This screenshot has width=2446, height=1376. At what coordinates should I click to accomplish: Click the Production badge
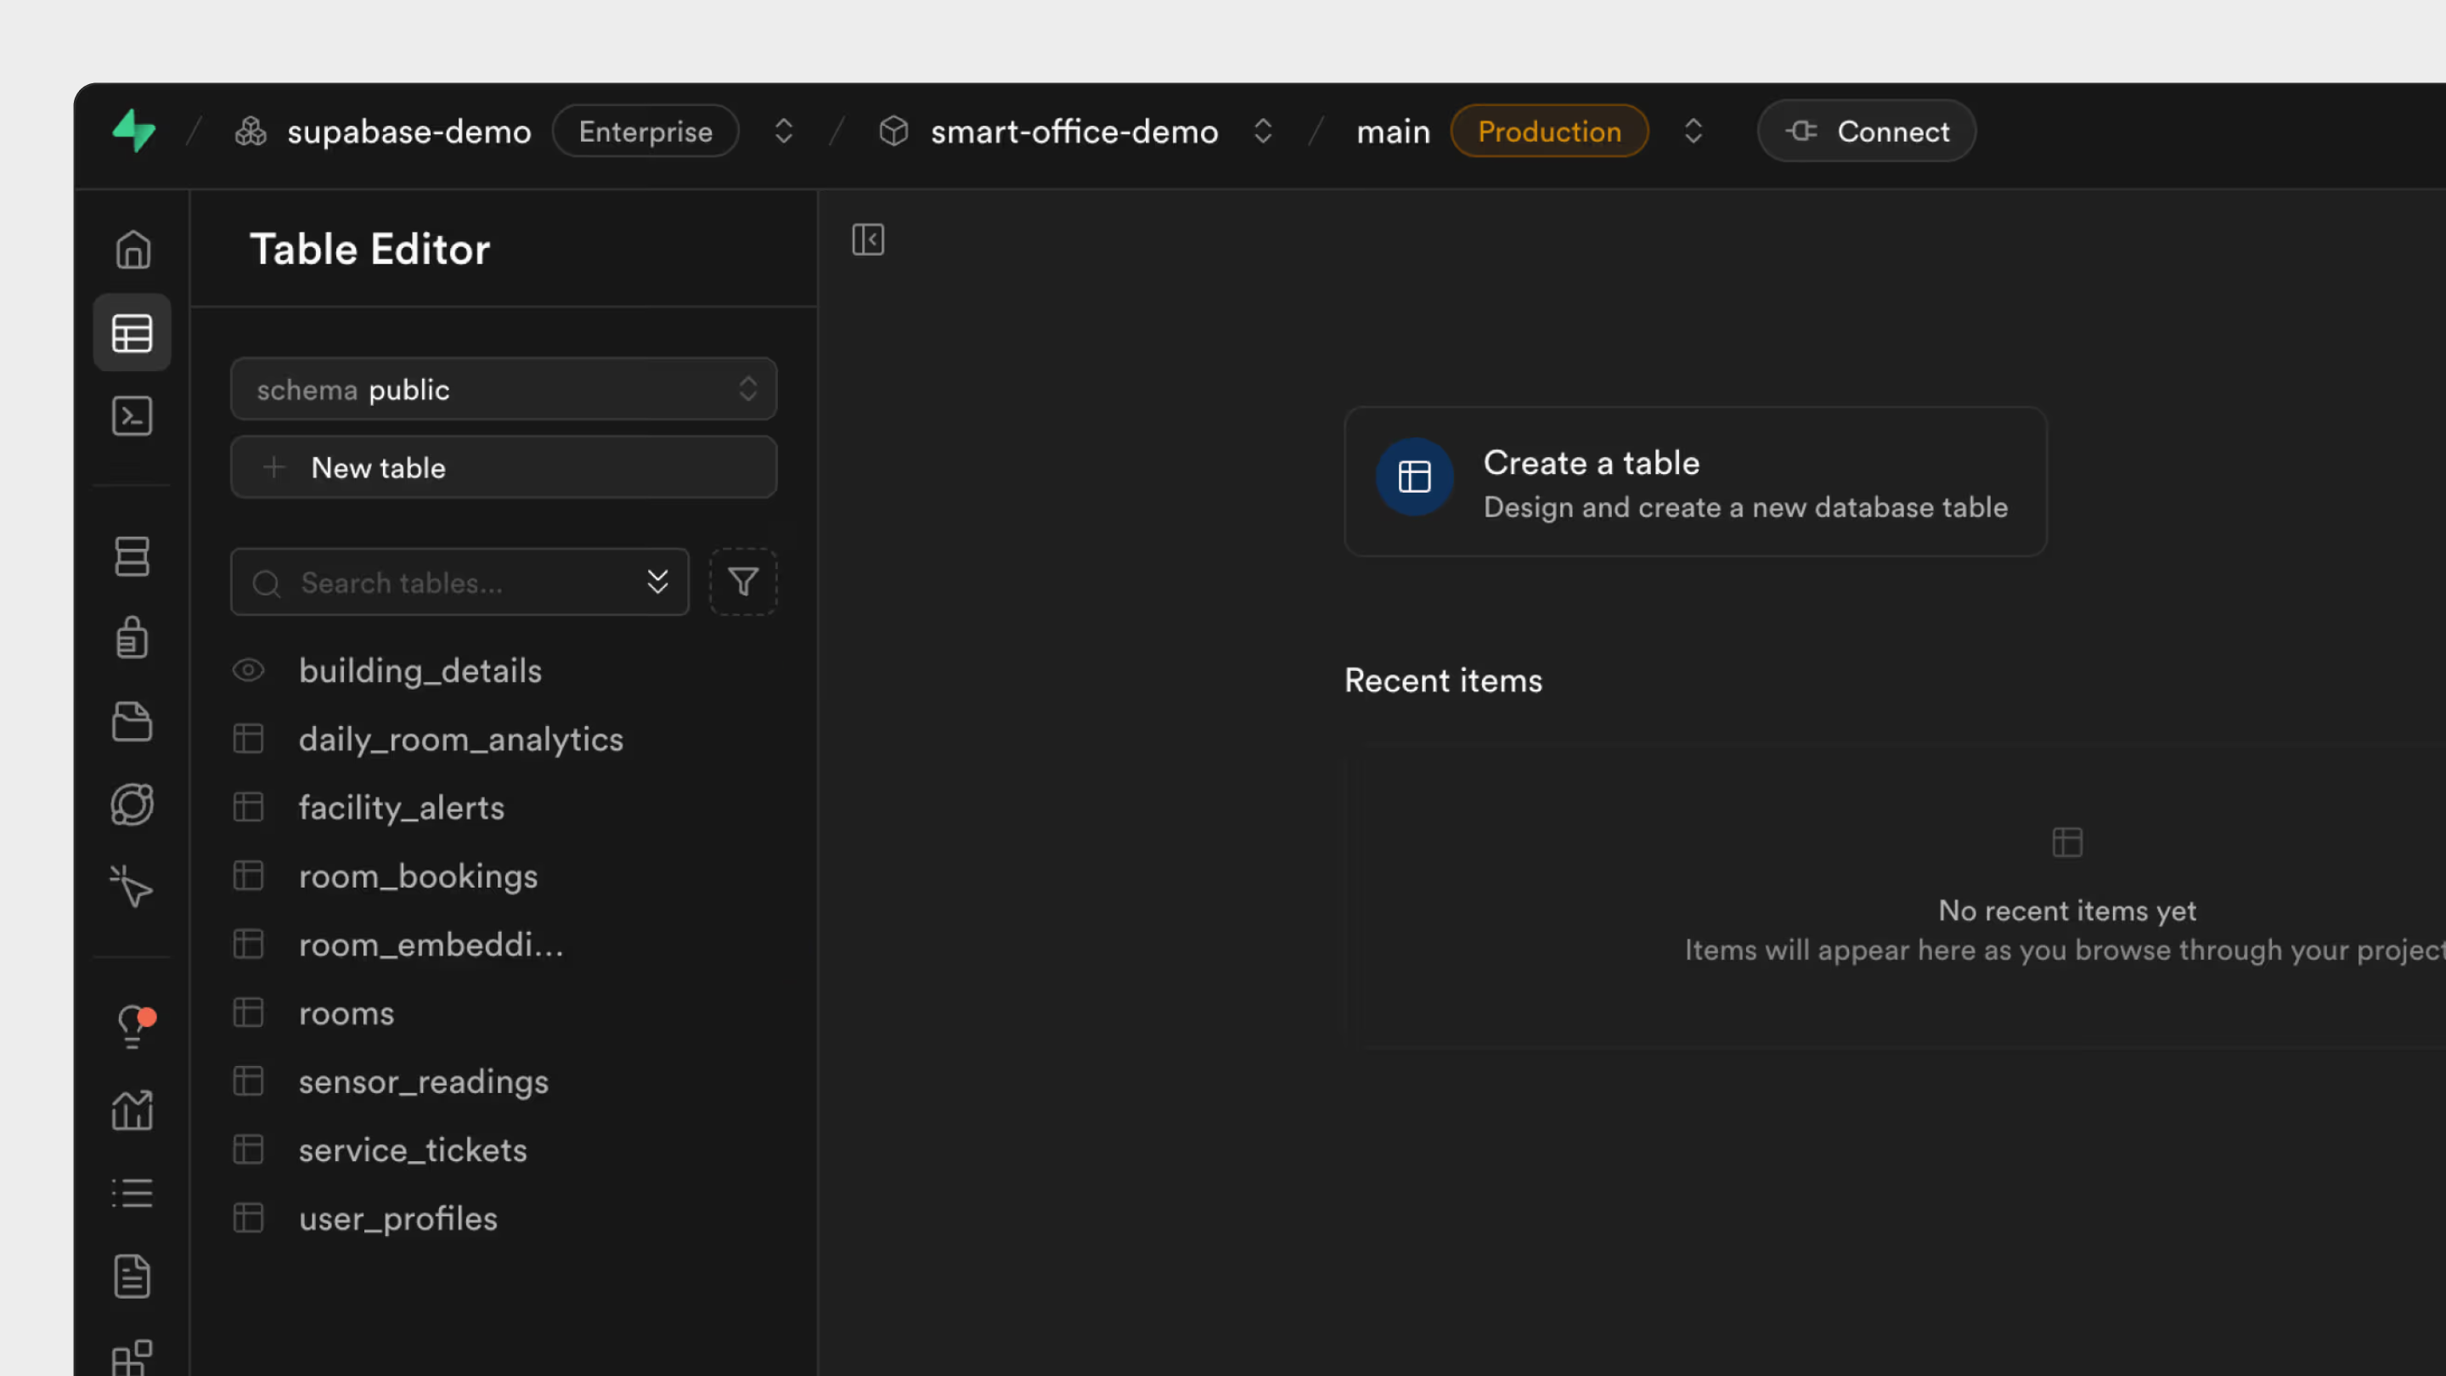[x=1548, y=131]
